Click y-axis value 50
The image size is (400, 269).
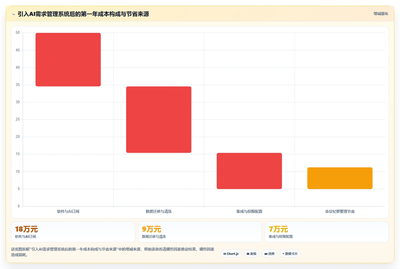[x=18, y=33]
